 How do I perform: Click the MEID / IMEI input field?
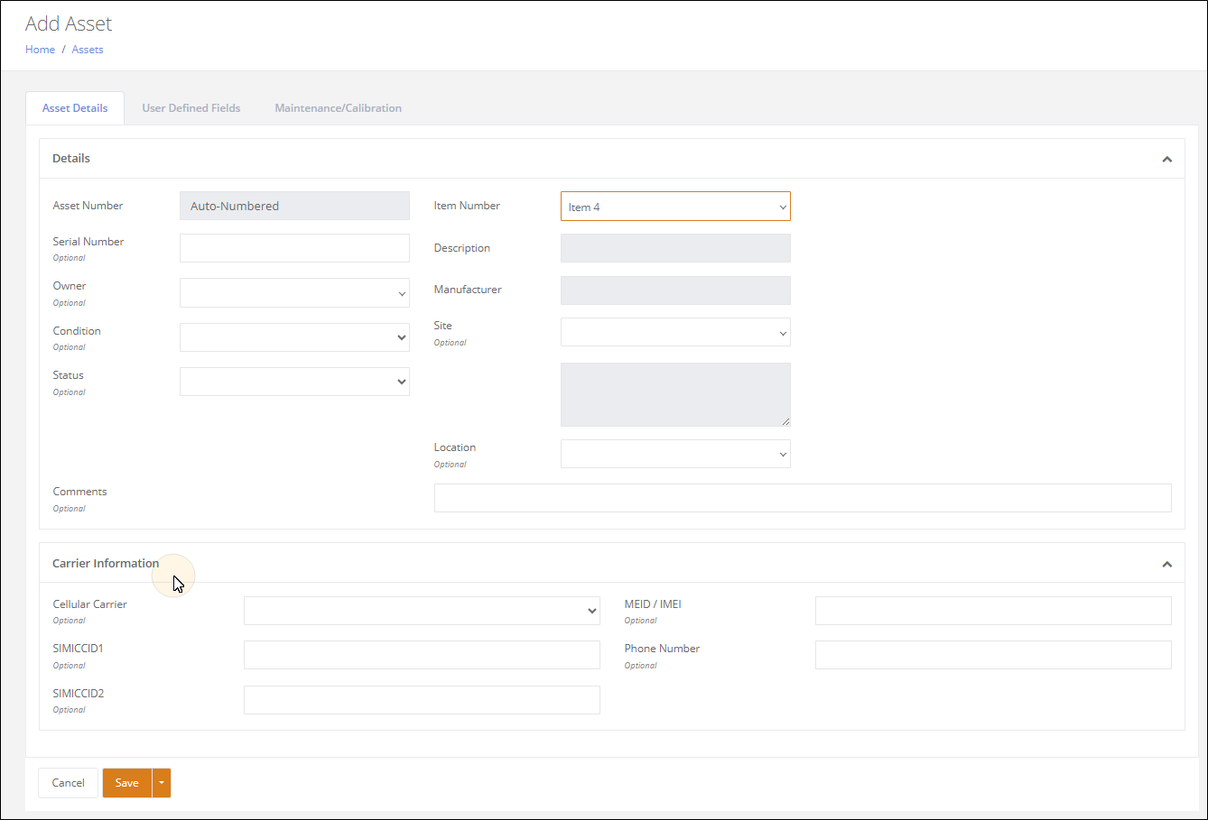993,611
